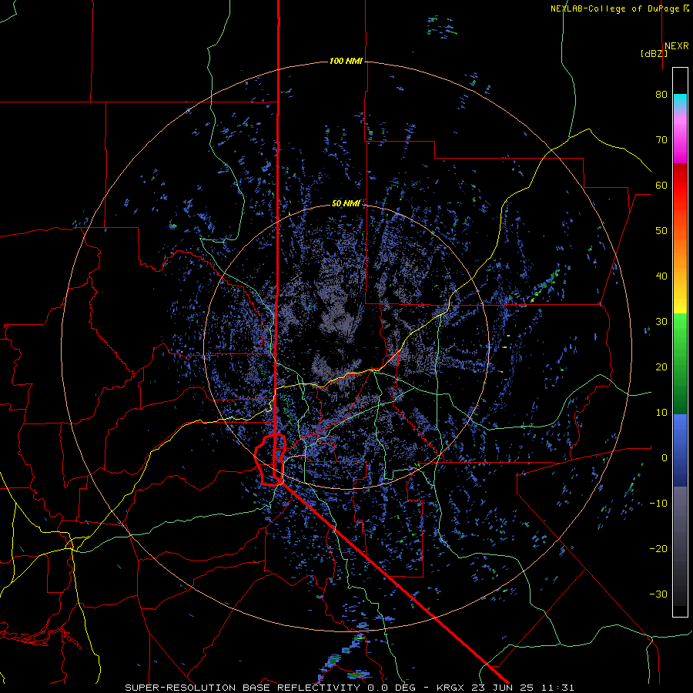Click the [dBZ] legend unit label
This screenshot has height=693, width=693.
tap(654, 54)
